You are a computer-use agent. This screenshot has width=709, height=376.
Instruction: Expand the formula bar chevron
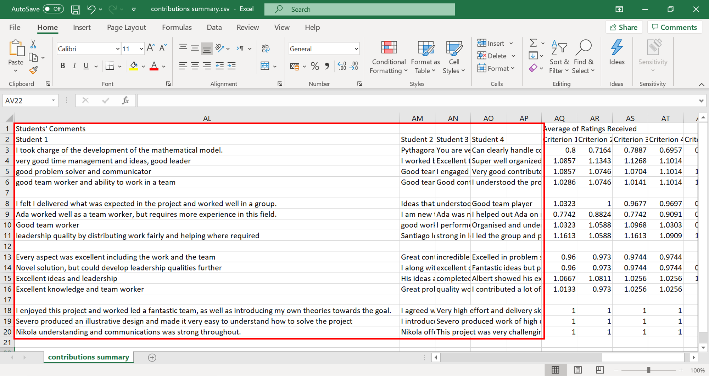pos(701,101)
